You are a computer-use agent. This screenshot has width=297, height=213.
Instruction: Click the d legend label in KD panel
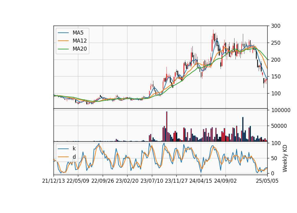[x=74, y=157]
